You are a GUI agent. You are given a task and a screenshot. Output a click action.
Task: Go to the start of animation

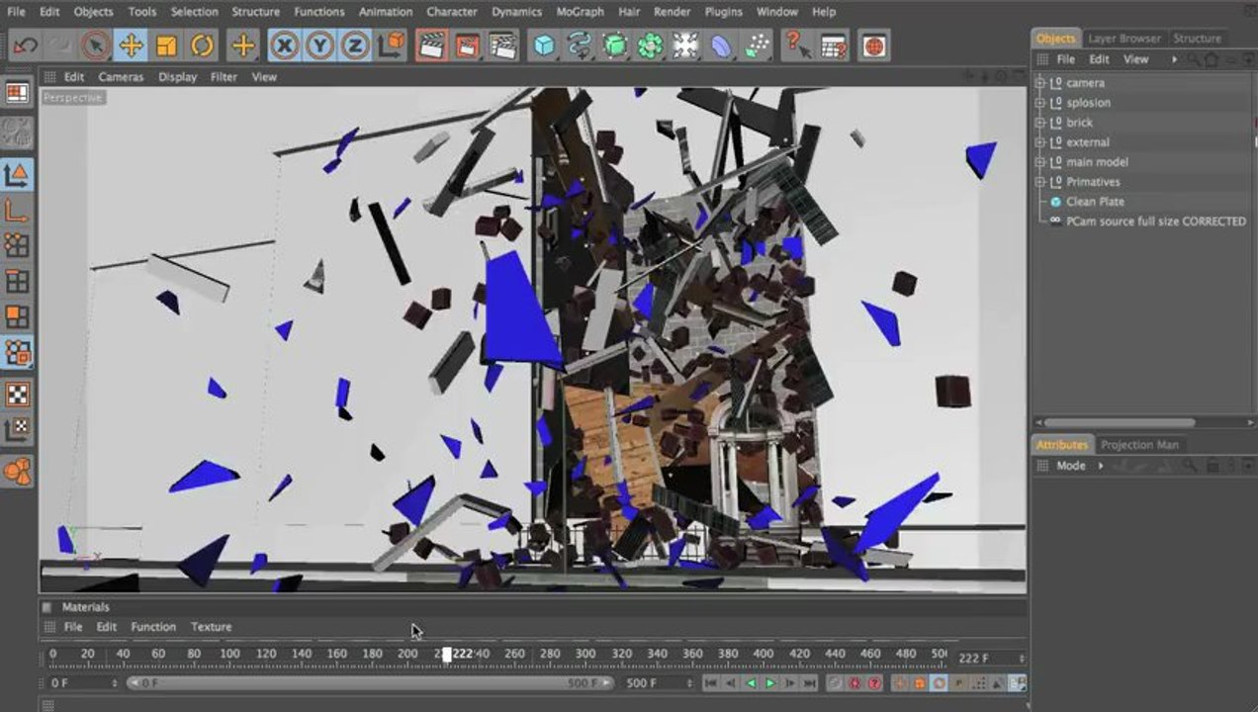point(710,683)
